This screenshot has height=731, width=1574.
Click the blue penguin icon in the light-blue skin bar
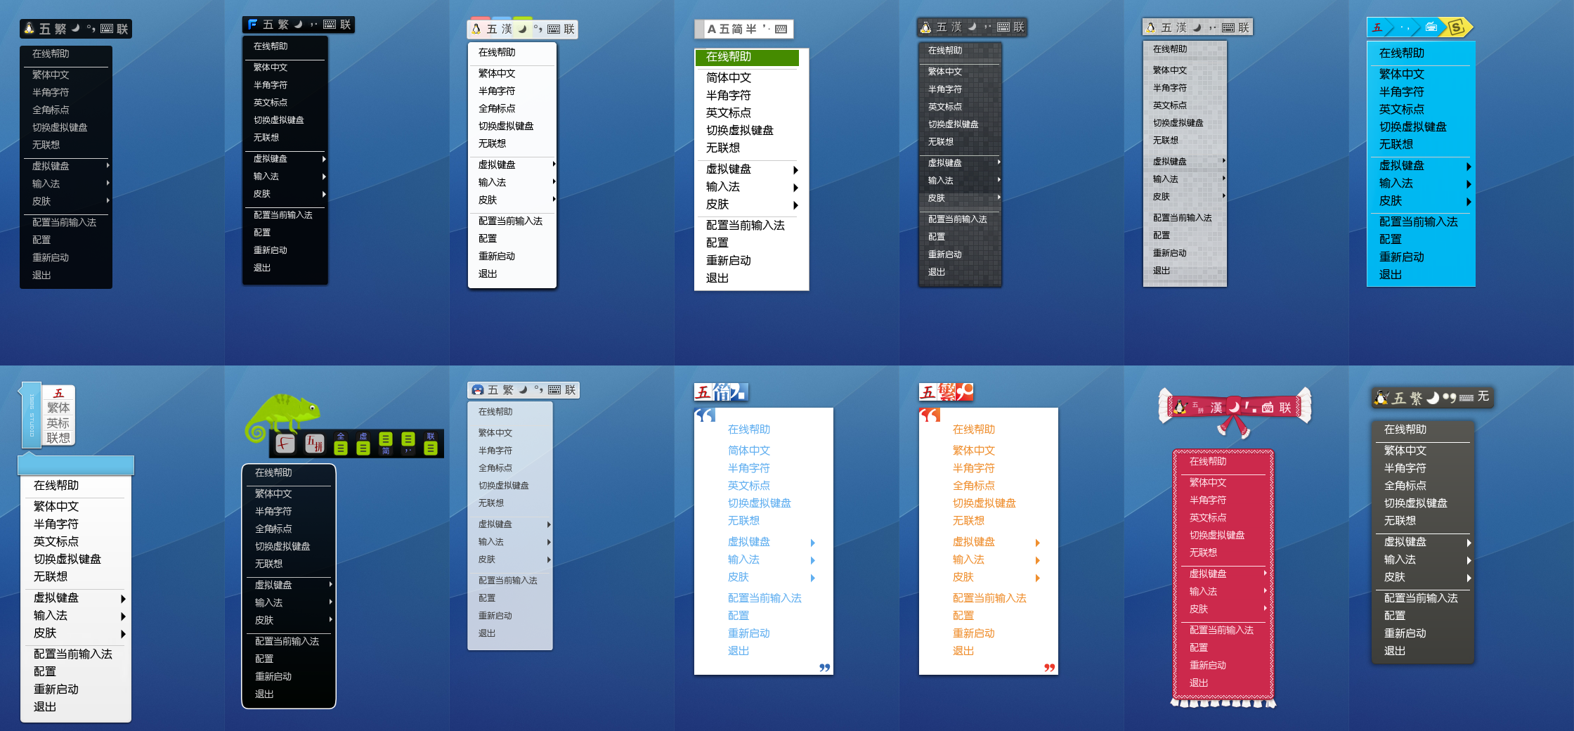(478, 390)
